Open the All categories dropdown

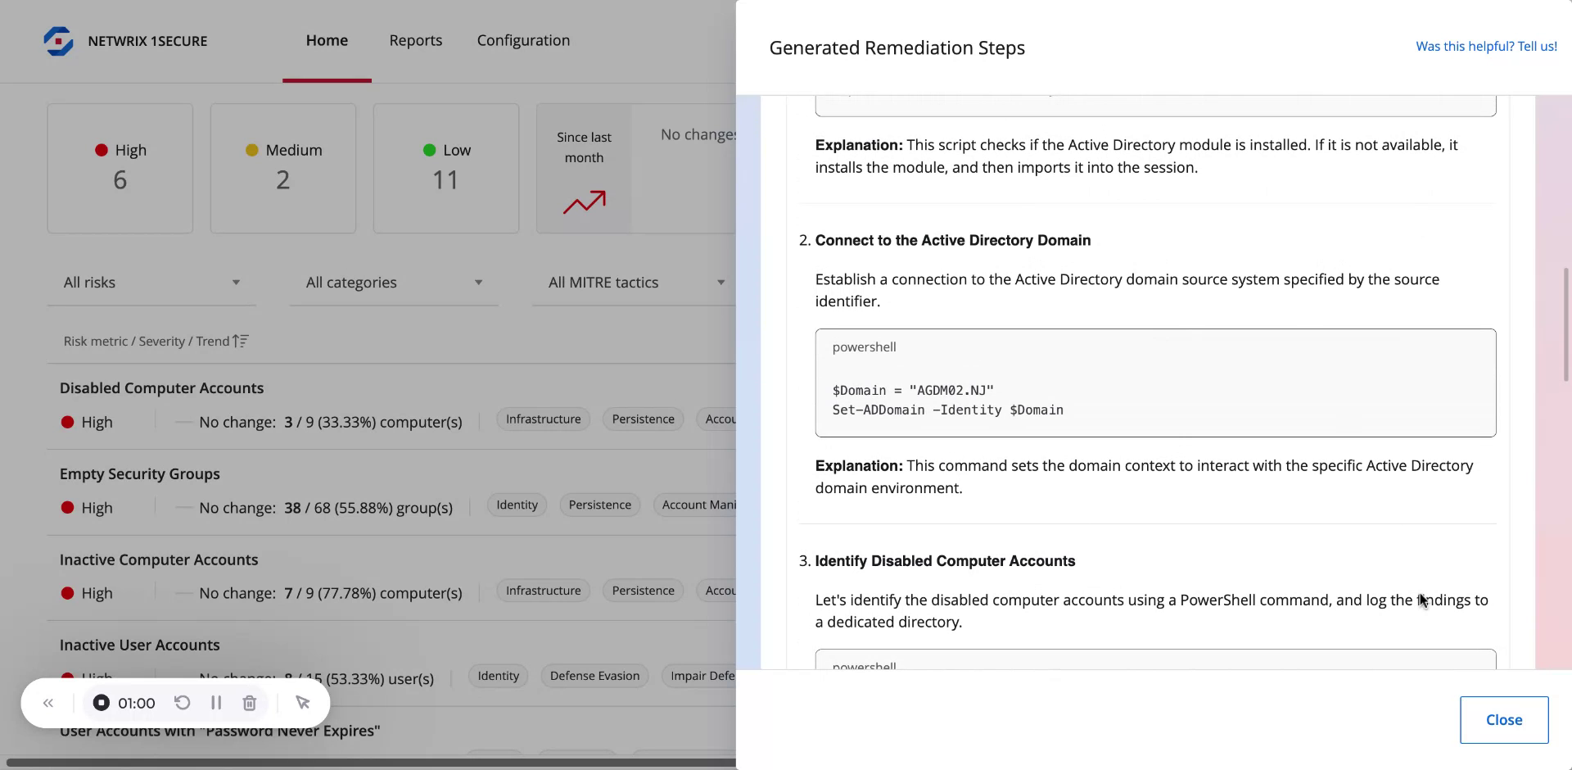pyautogui.click(x=393, y=283)
